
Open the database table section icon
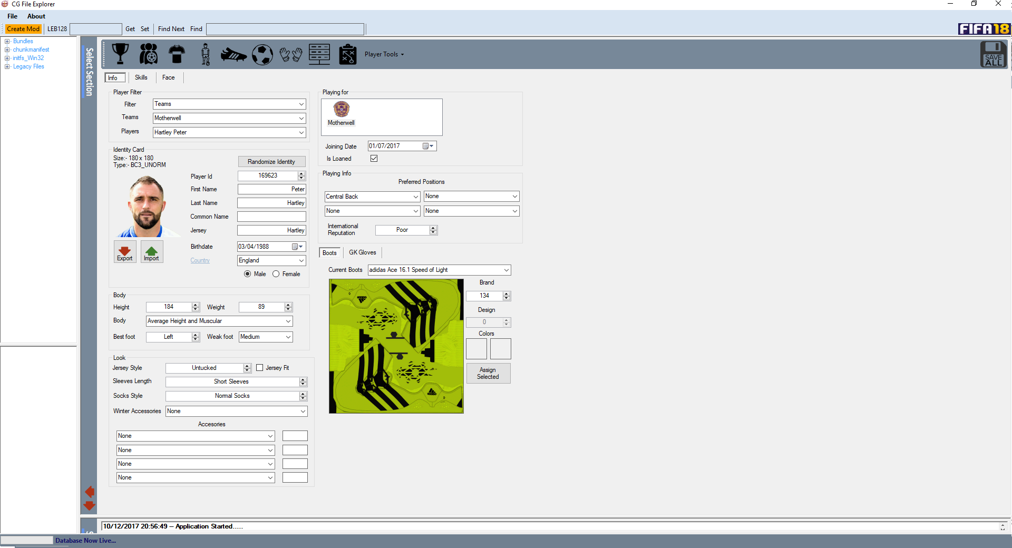(x=319, y=54)
